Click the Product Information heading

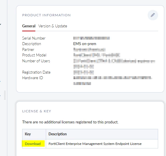point(46,15)
